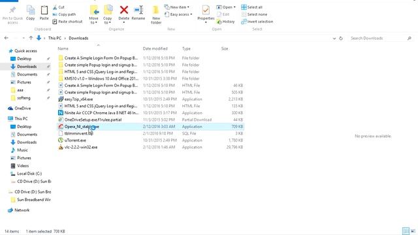Expand the address bar history dropdown
418x235 pixels.
(334, 39)
